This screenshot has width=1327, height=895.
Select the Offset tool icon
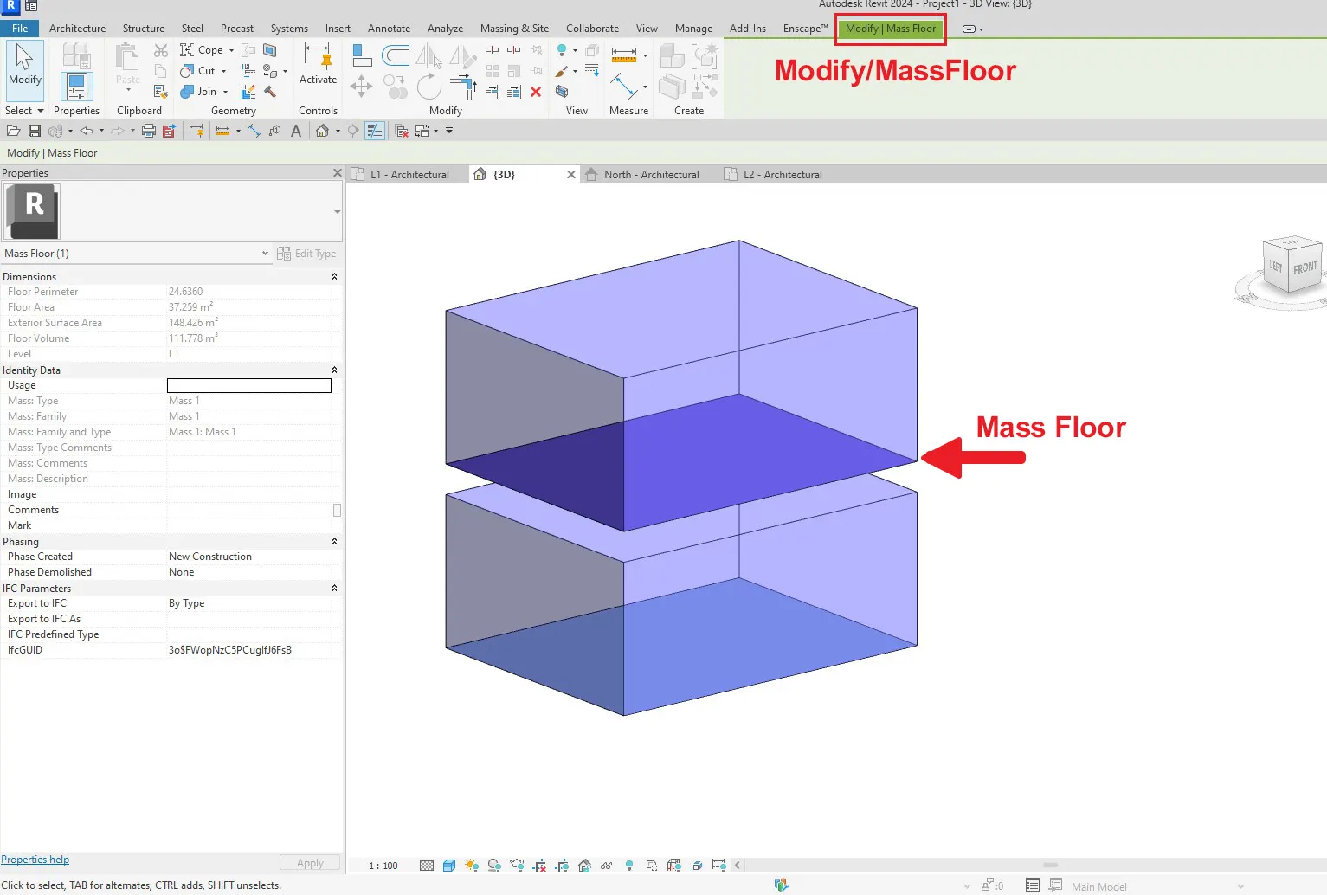pyautogui.click(x=396, y=56)
